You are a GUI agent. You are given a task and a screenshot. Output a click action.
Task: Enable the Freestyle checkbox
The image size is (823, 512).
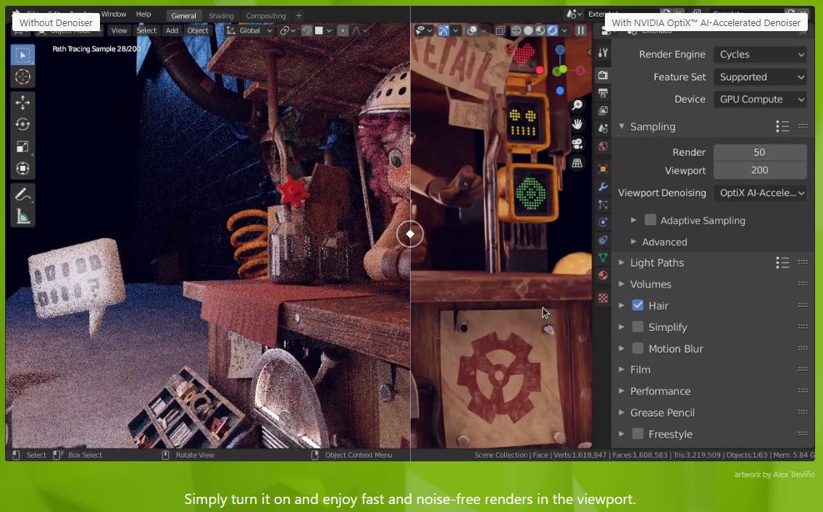[x=638, y=434]
